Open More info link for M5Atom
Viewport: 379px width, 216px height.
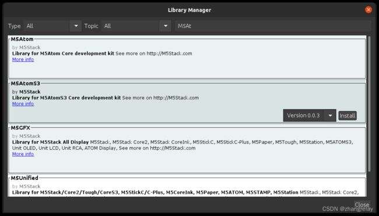click(x=23, y=60)
